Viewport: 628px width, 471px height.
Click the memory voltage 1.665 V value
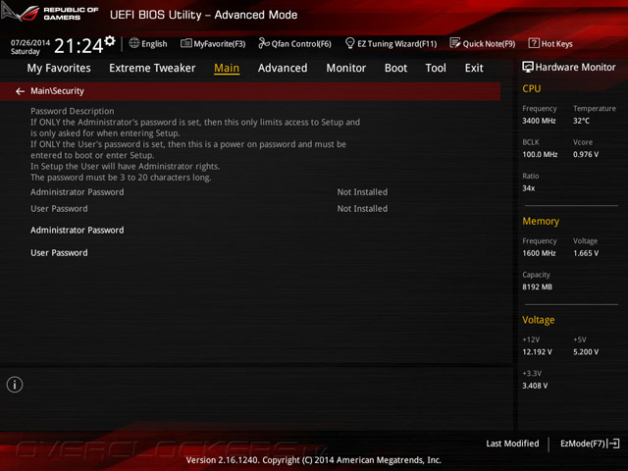coord(586,253)
